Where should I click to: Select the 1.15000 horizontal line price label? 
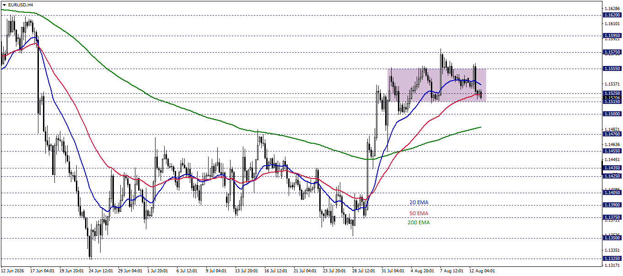(x=612, y=114)
